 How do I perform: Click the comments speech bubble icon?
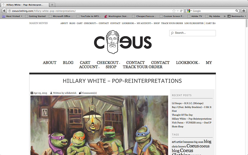[x=80, y=93]
